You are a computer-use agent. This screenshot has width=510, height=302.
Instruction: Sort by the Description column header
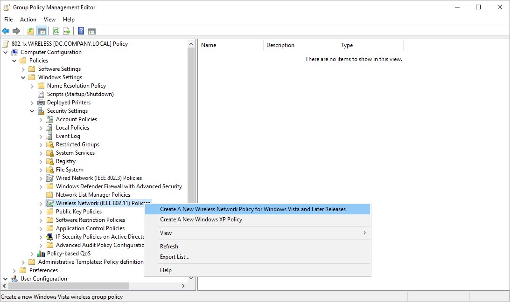coord(280,45)
